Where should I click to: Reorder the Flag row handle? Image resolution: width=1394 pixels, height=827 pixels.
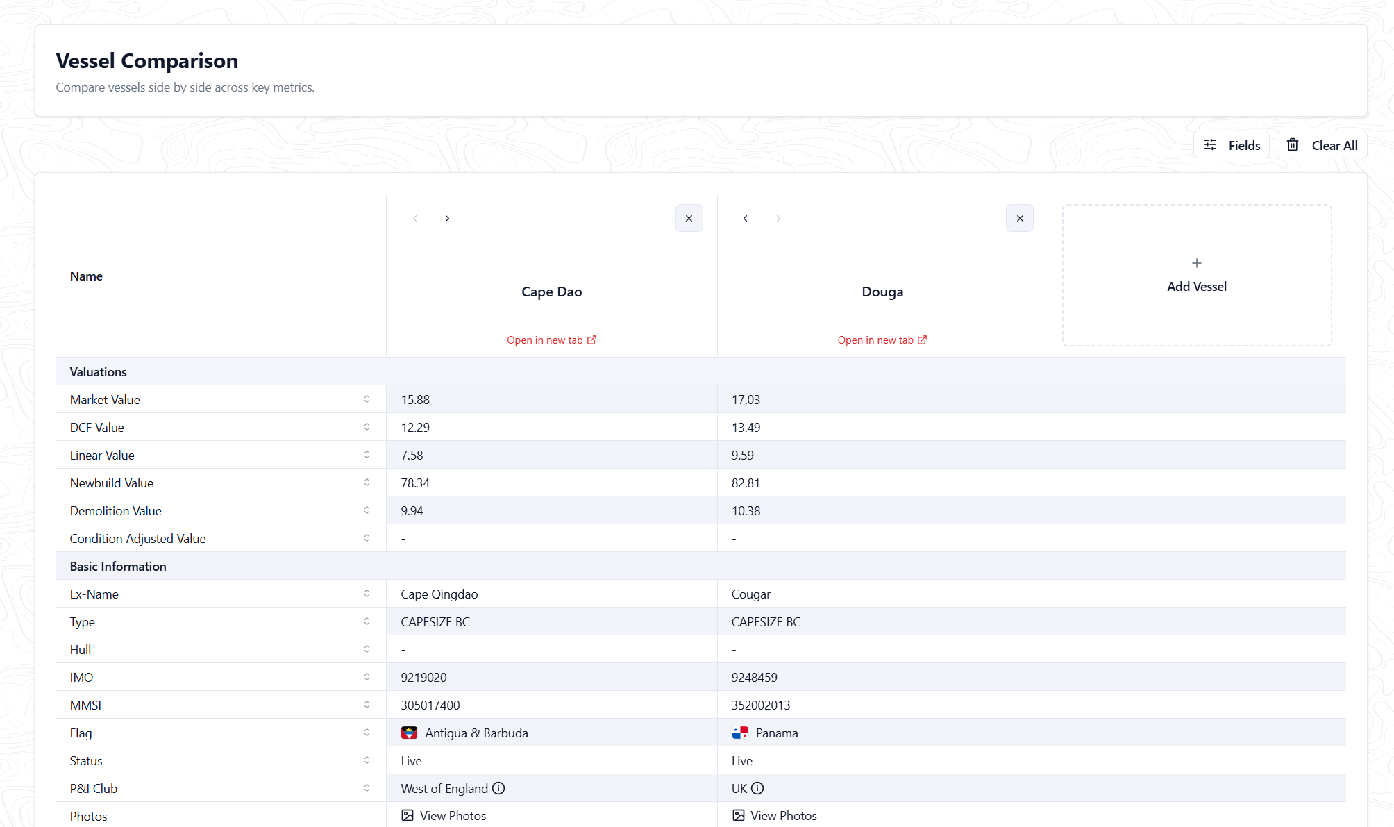point(367,733)
